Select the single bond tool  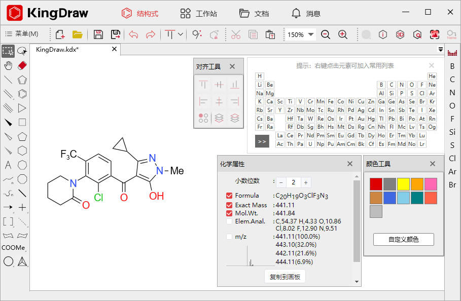[8, 79]
